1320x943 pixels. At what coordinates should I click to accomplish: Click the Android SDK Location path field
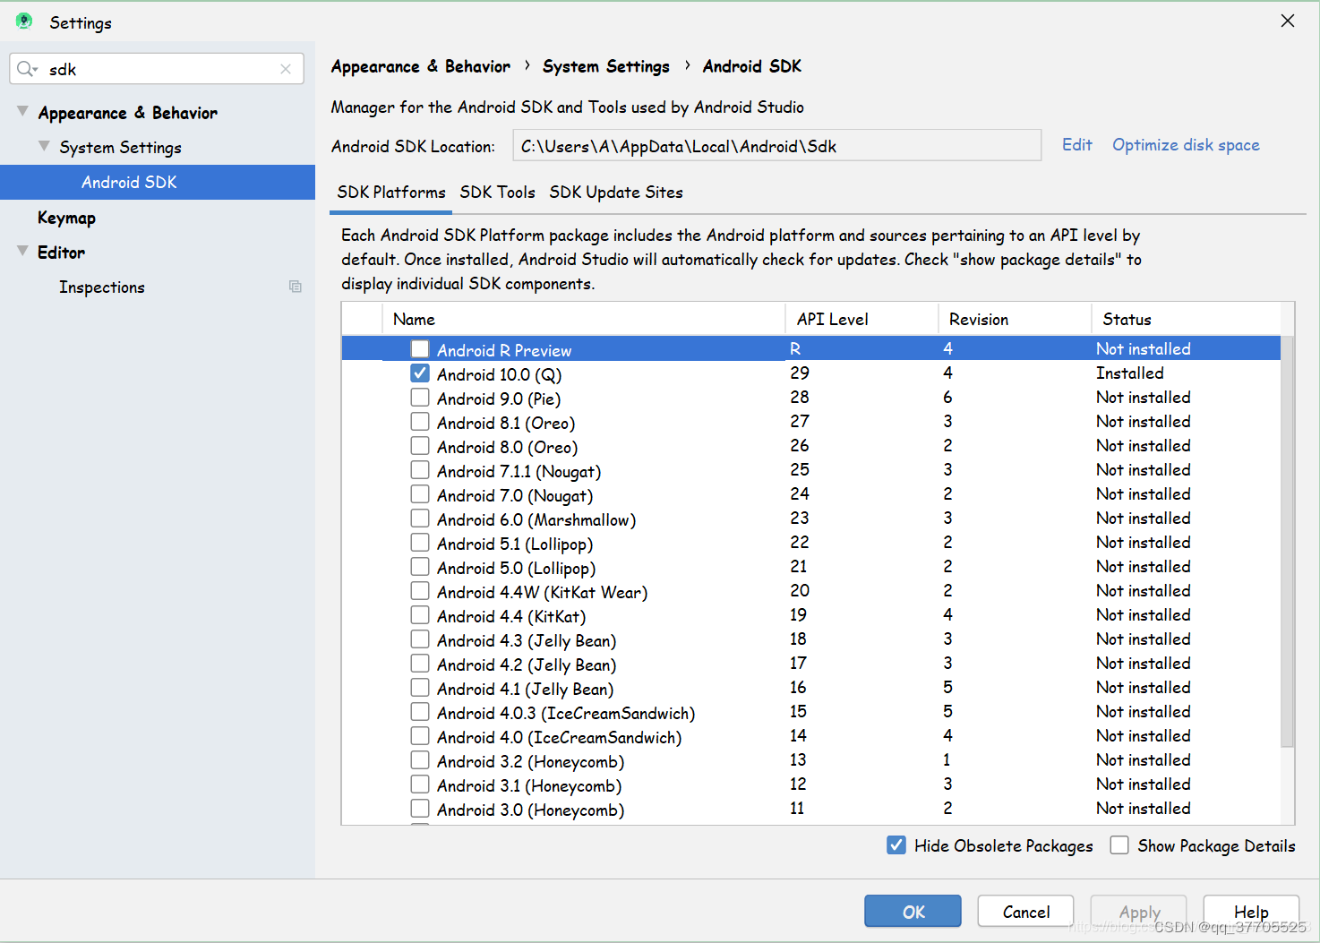(x=776, y=145)
